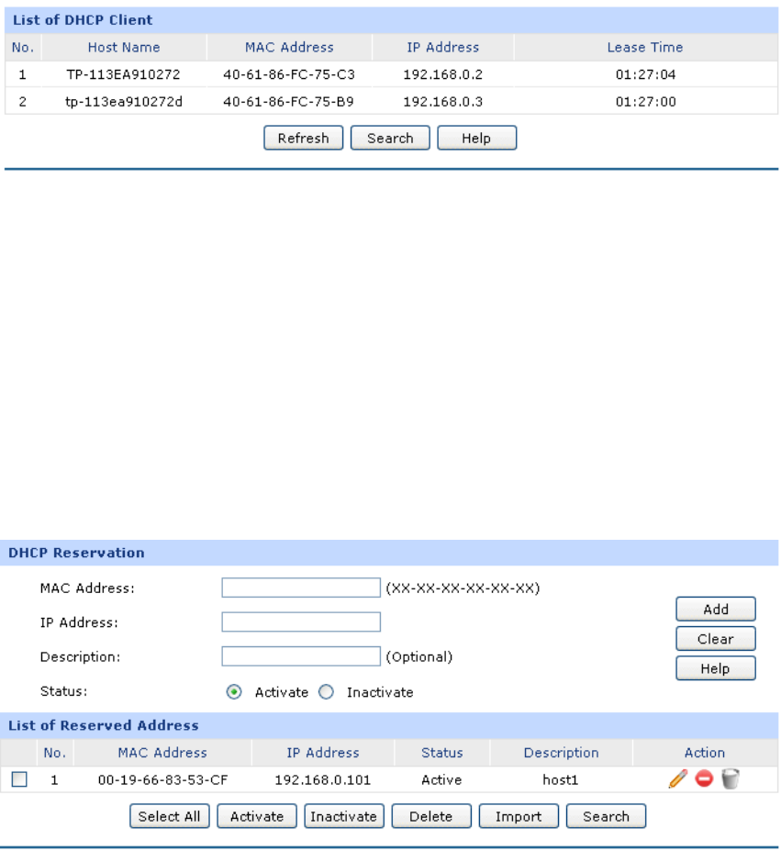Click the Host Name column header

[x=124, y=47]
